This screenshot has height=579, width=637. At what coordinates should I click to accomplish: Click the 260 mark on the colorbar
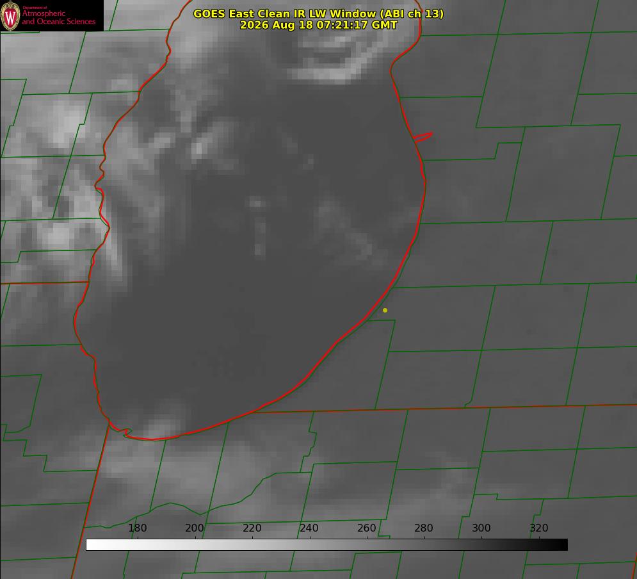(367, 528)
